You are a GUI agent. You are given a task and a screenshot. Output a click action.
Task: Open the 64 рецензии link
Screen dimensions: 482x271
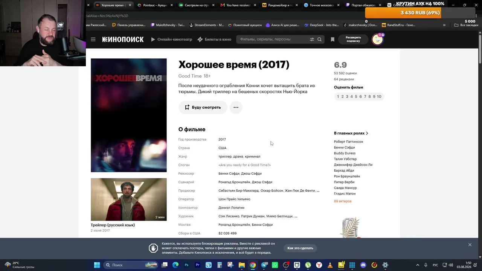point(344,79)
